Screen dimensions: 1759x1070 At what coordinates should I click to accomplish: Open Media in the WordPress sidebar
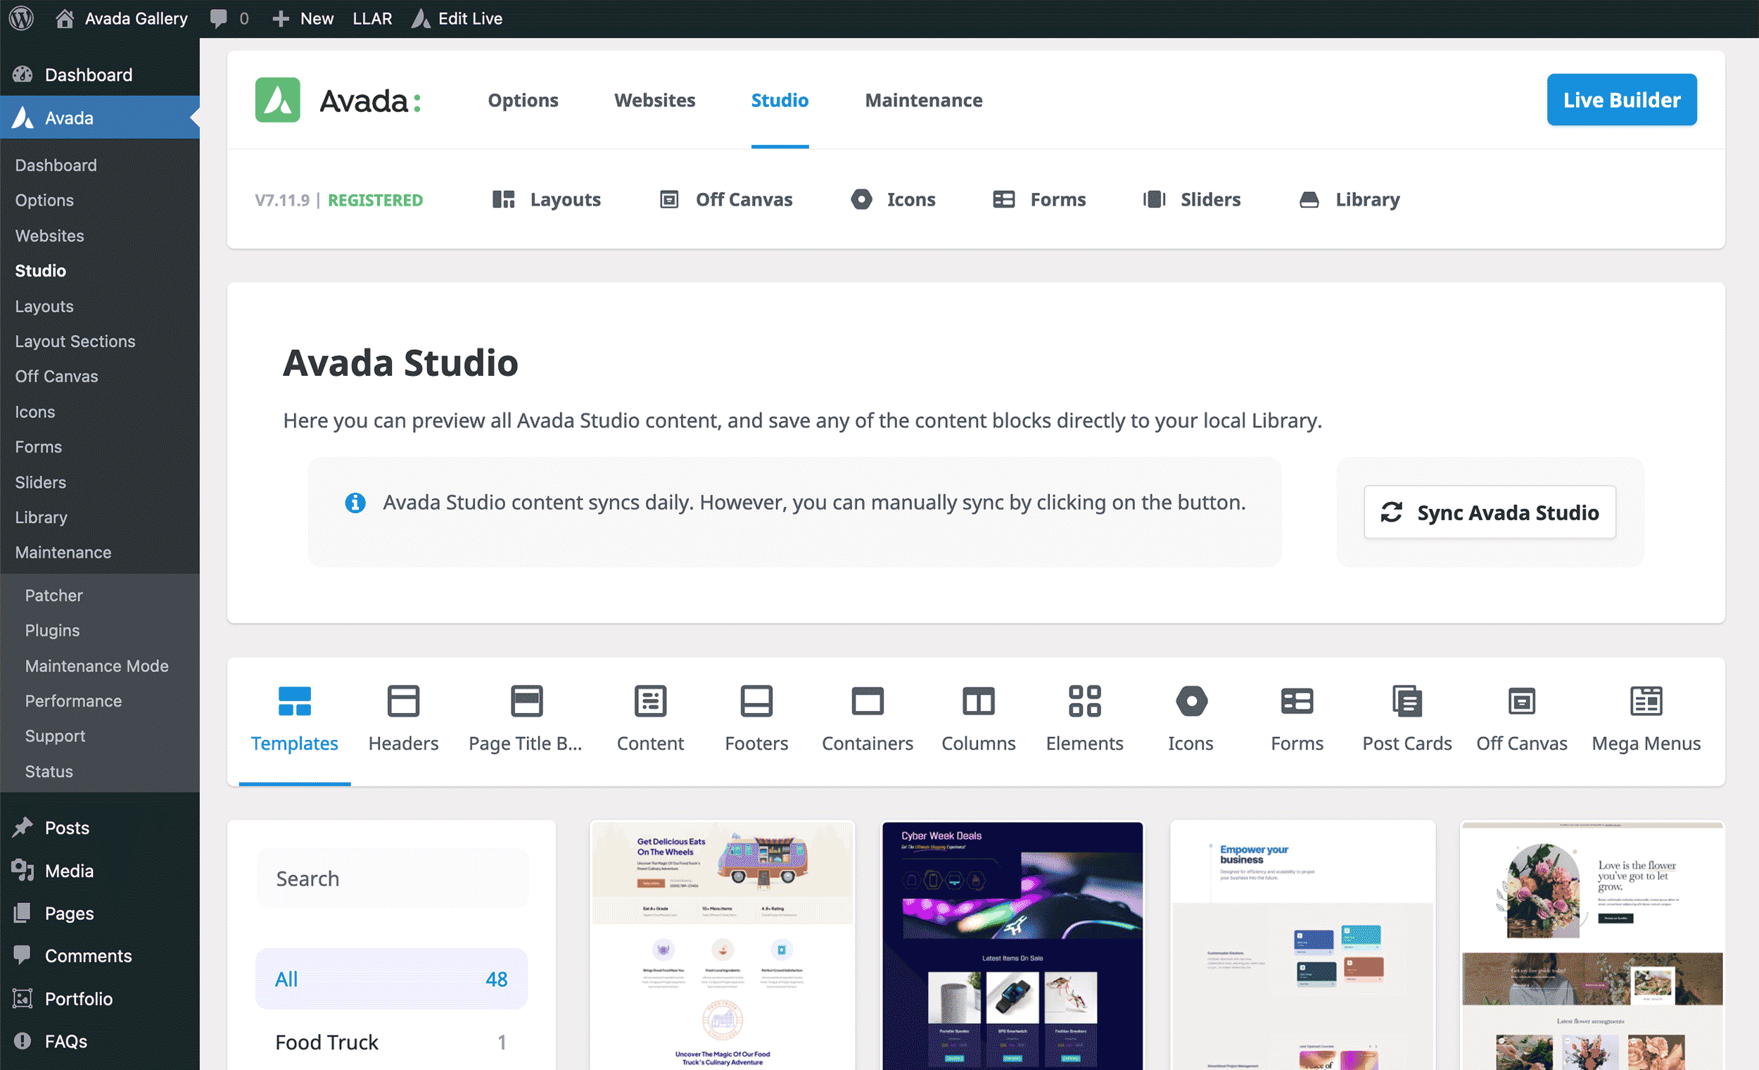[x=69, y=871]
